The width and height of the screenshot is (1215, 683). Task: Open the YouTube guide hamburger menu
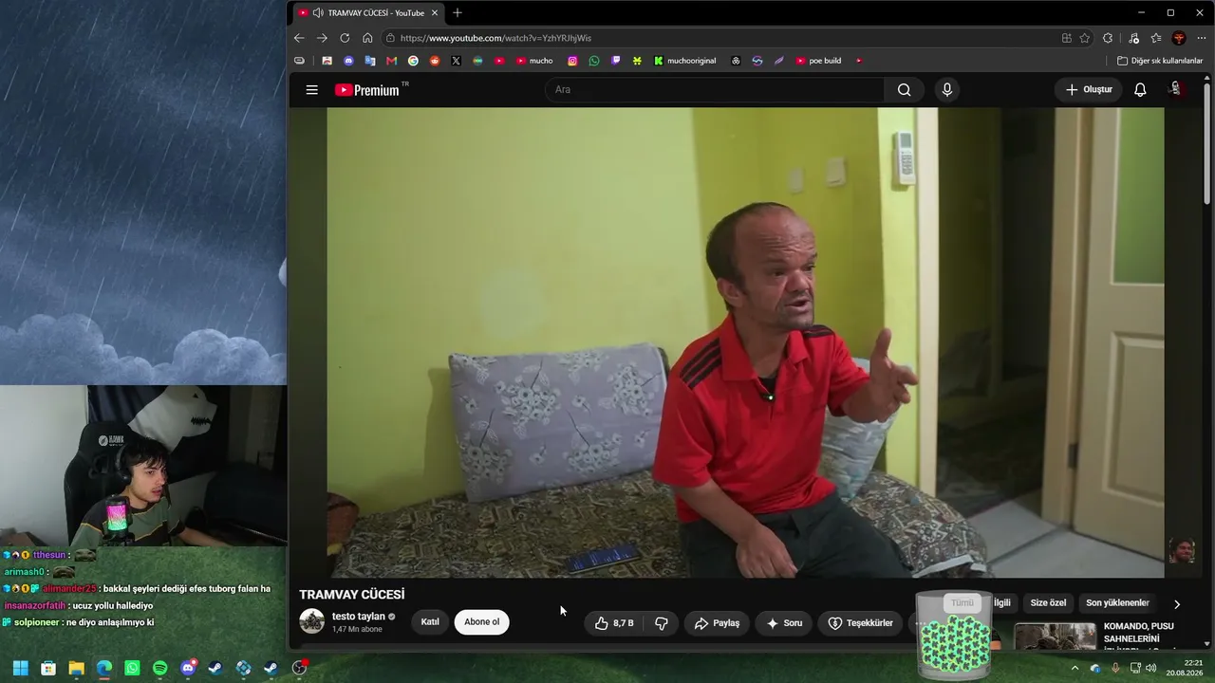coord(311,90)
